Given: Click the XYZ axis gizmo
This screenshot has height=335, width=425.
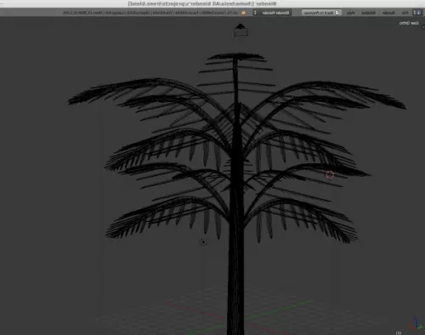Looking at the screenshot, I should point(416,324).
